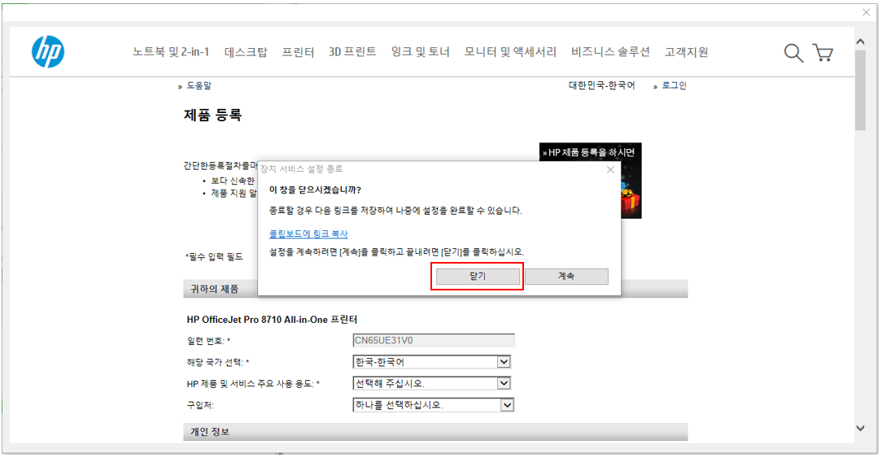Click the 계속 button in dialog
Screen dimensions: 882x458
(x=566, y=277)
